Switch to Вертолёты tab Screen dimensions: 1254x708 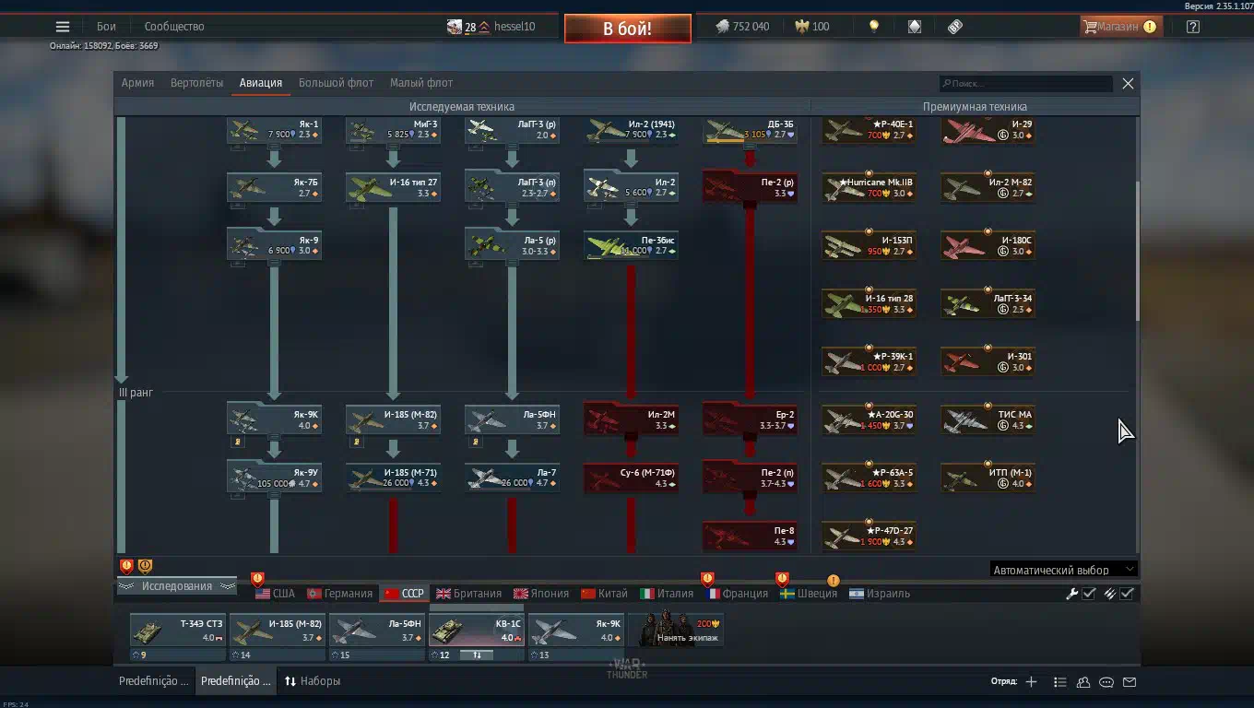(x=196, y=83)
